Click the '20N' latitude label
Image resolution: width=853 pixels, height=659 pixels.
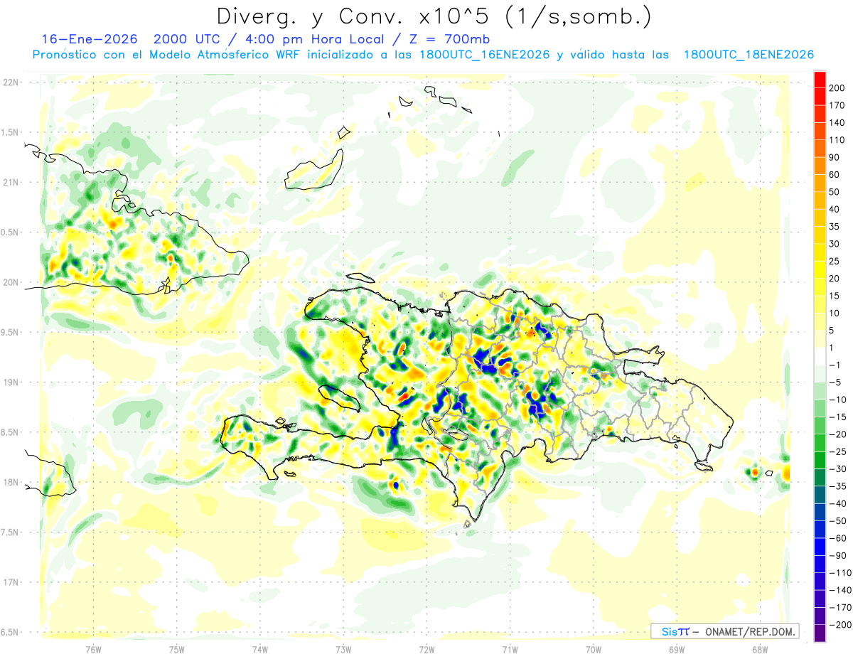[10, 282]
